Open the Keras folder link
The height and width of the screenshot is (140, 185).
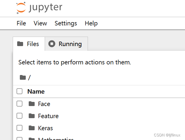pyautogui.click(x=45, y=128)
